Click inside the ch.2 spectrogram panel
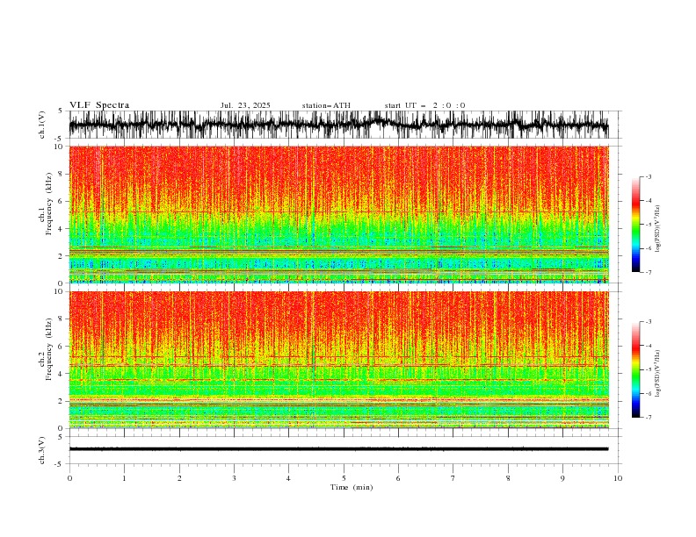Image resolution: width=696 pixels, height=537 pixels. 338,360
